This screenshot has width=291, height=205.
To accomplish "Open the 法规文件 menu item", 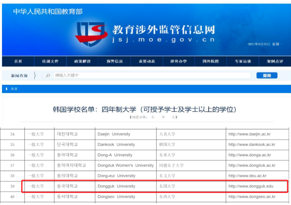I will tap(50, 61).
